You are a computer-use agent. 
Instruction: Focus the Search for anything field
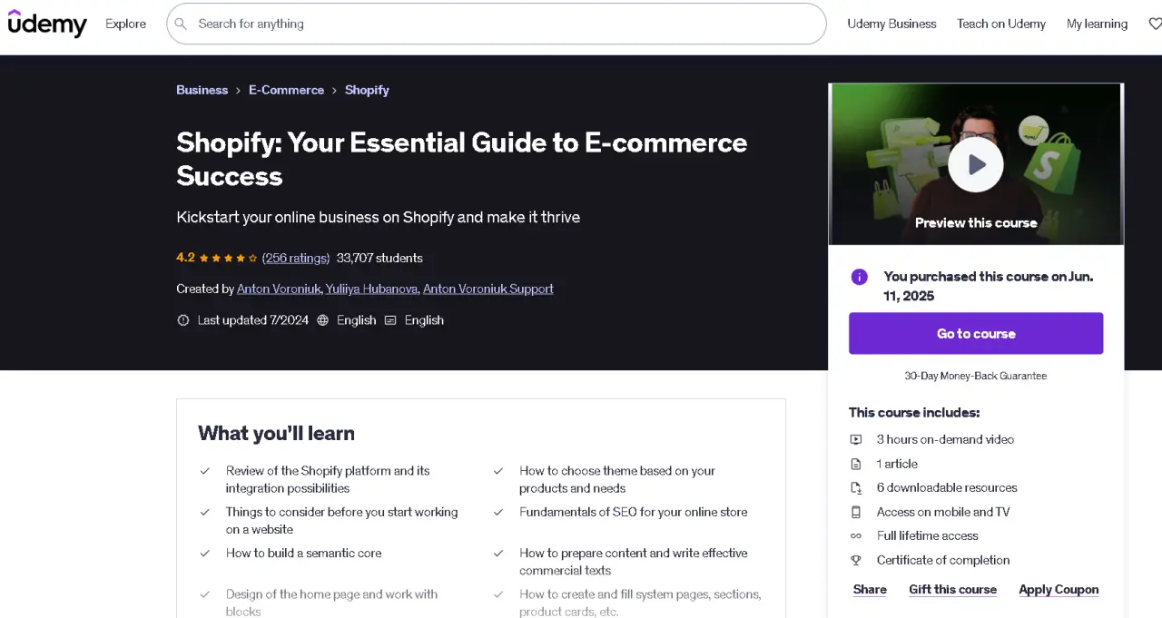(497, 24)
